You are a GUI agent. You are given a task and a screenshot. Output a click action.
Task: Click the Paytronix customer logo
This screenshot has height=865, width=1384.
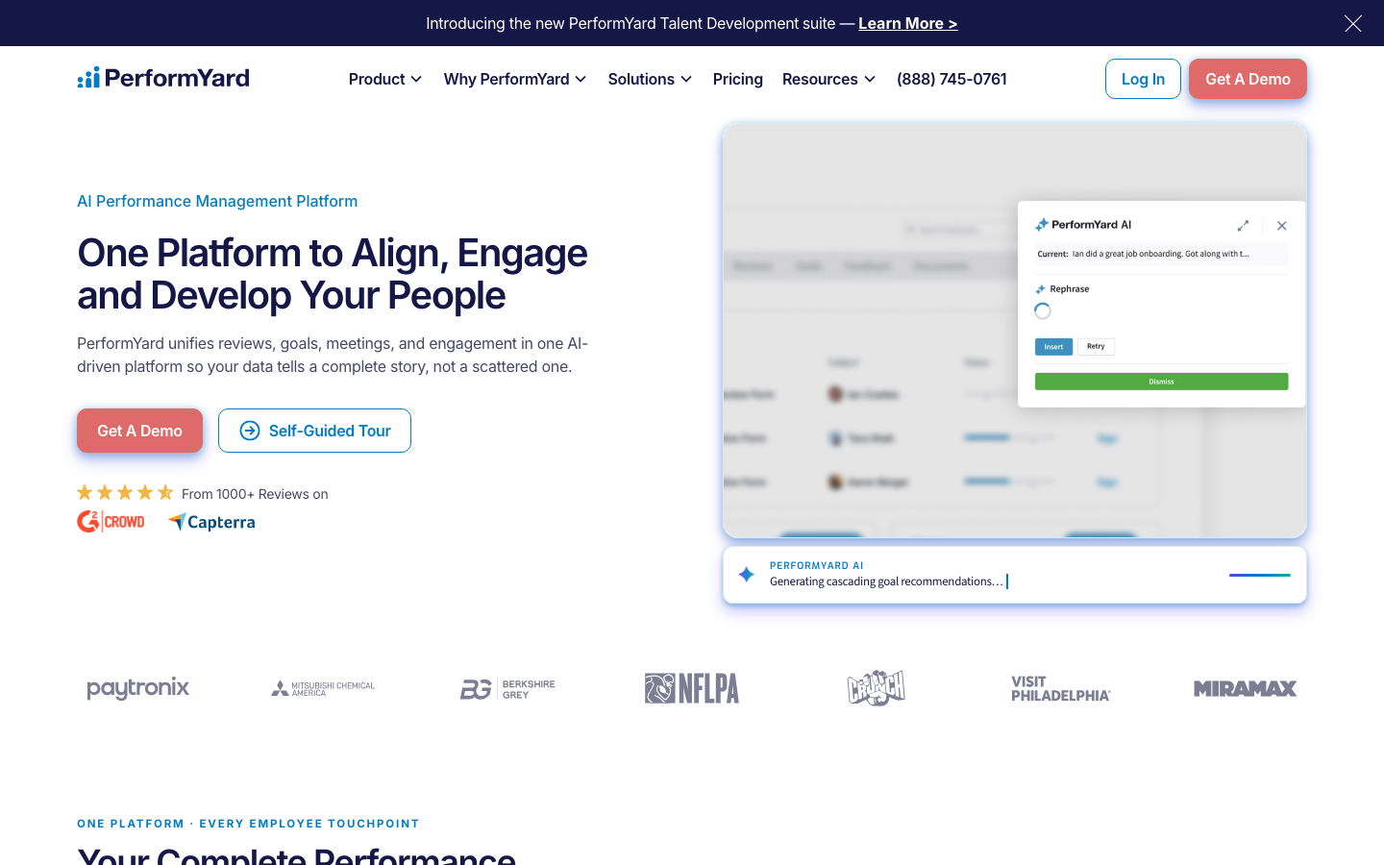click(x=138, y=688)
